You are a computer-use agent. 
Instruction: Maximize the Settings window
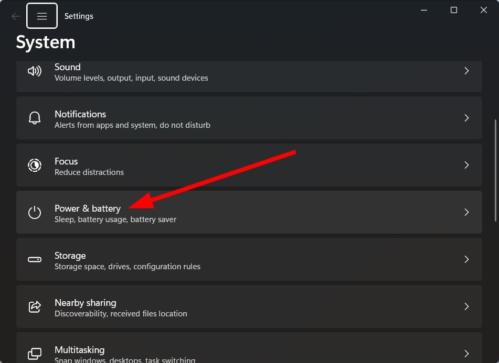[x=454, y=10]
